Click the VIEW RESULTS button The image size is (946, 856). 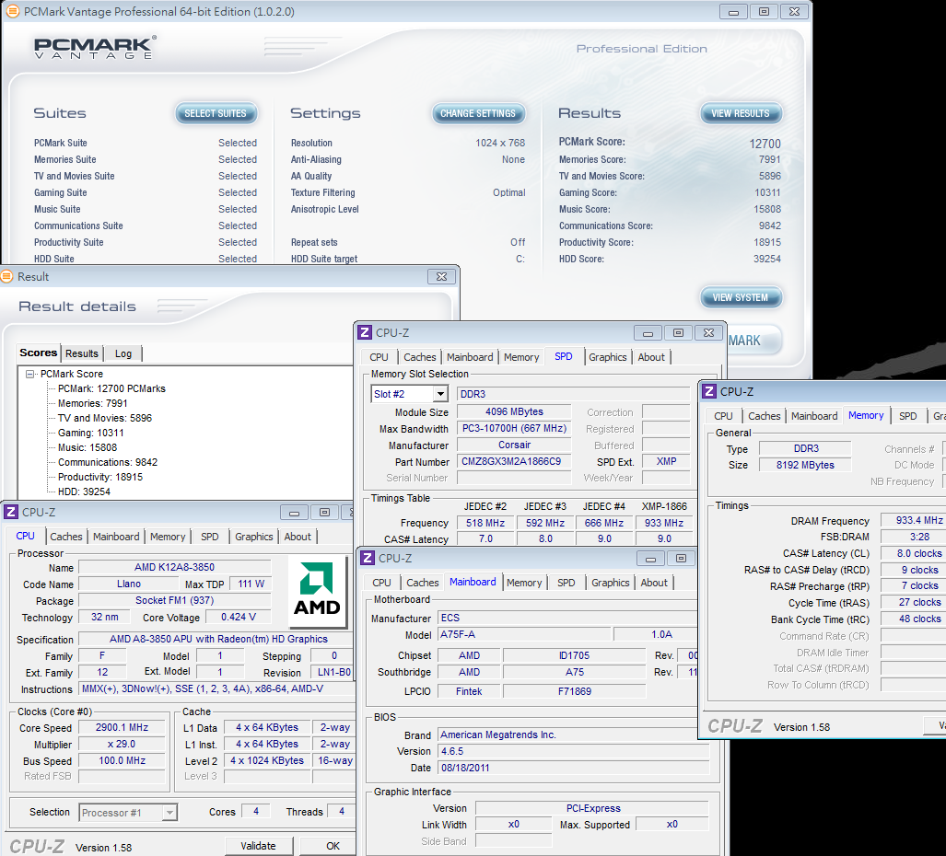[x=741, y=113]
